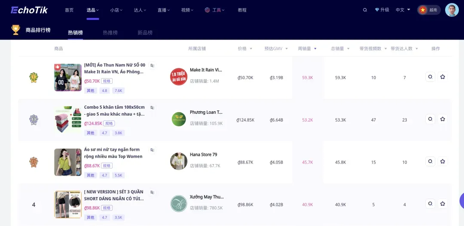
Task: Expand the 选品 navigation dropdown
Action: pyautogui.click(x=92, y=10)
